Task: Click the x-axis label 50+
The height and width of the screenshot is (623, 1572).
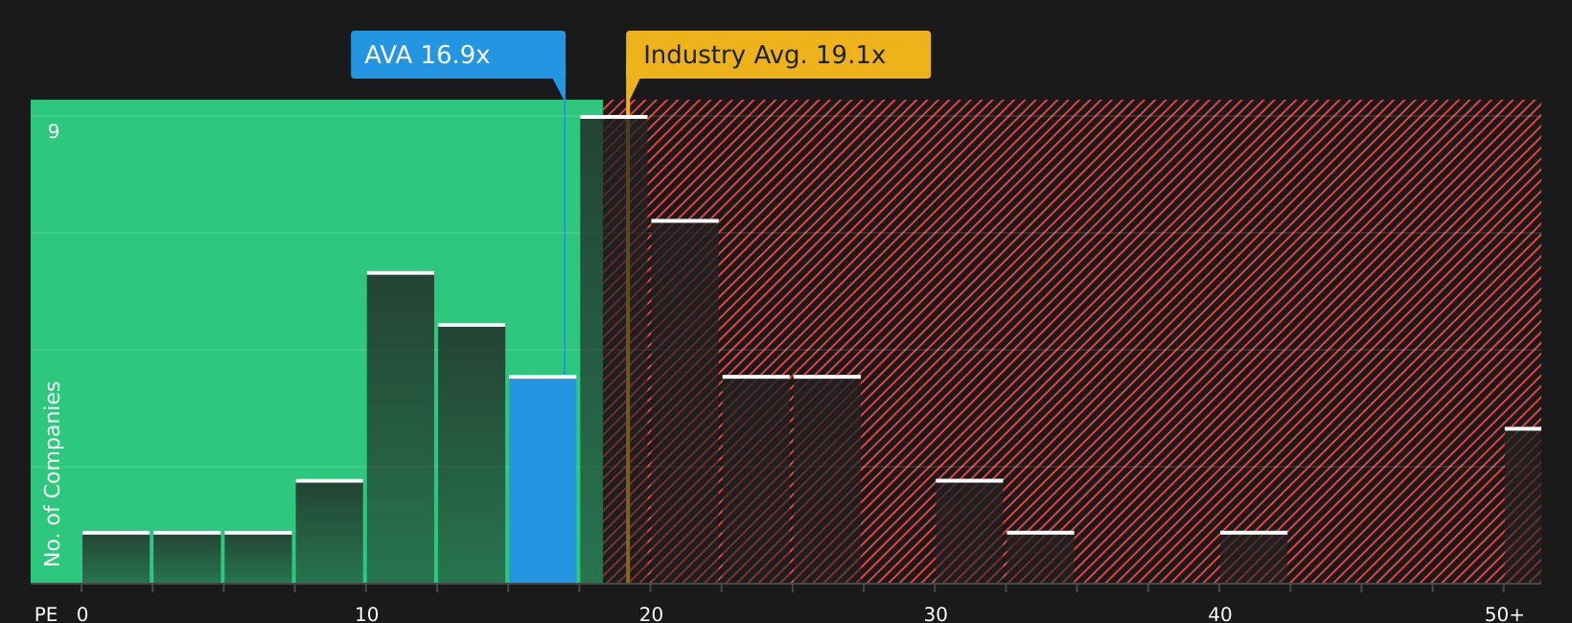Action: tap(1504, 614)
